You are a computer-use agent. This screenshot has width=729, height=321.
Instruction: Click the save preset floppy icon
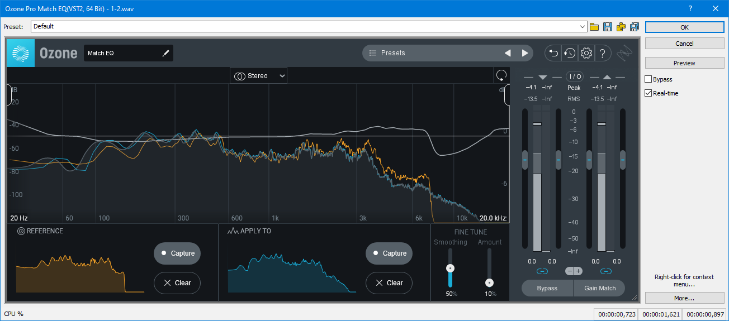pyautogui.click(x=608, y=27)
